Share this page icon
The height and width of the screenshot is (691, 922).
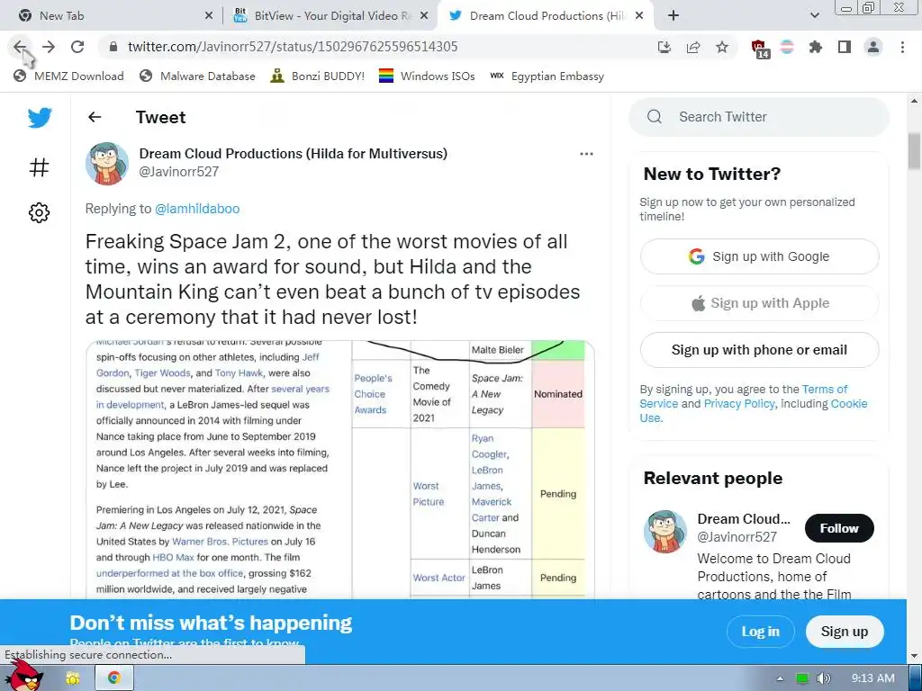[693, 47]
